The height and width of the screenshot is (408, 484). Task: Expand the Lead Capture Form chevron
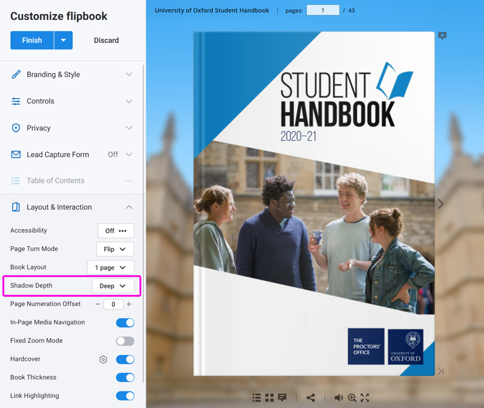point(129,154)
